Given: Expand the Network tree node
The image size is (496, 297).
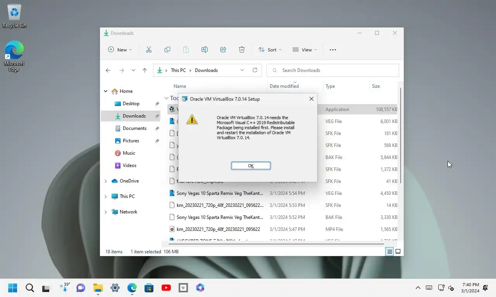Looking at the screenshot, I should click(105, 212).
